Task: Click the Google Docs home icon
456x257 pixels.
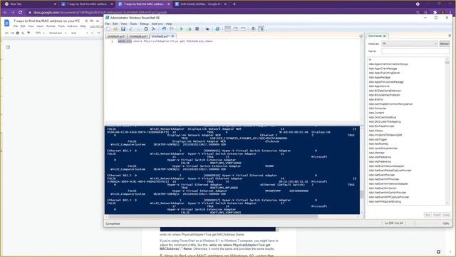Action: point(7,24)
